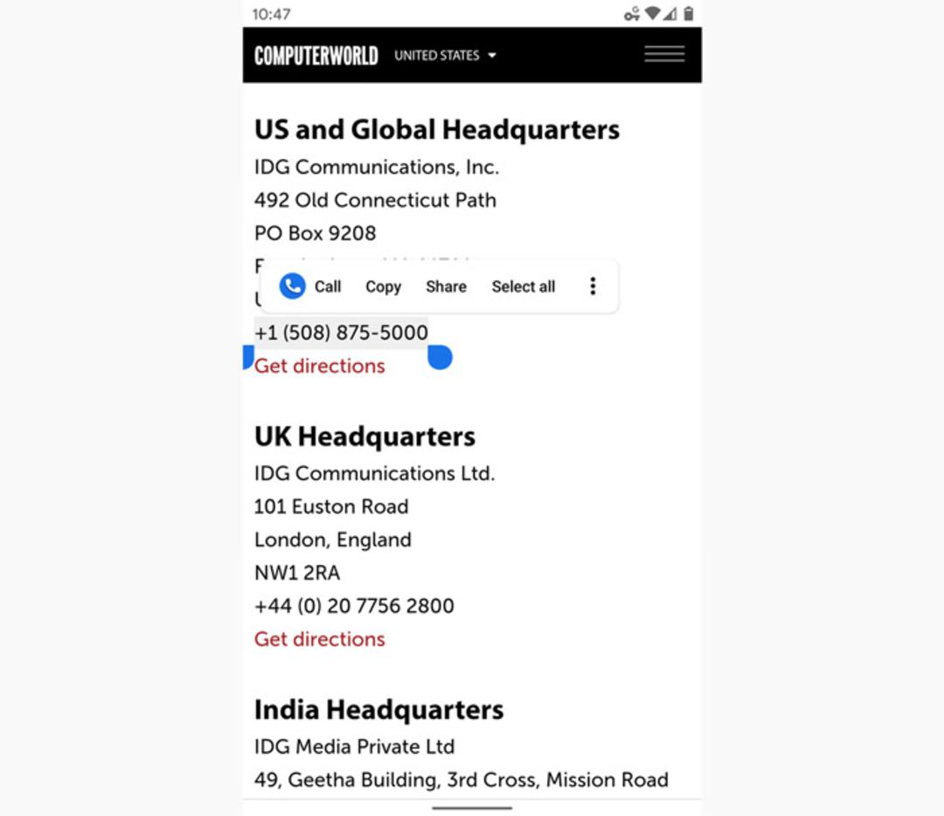The height and width of the screenshot is (816, 944).
Task: Open the three-dot overflow menu
Action: click(x=593, y=286)
